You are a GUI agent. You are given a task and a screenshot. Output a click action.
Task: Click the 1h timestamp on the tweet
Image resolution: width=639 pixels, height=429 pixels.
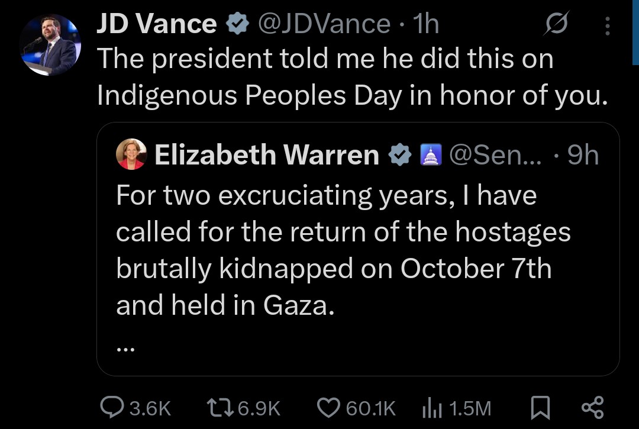tap(427, 24)
